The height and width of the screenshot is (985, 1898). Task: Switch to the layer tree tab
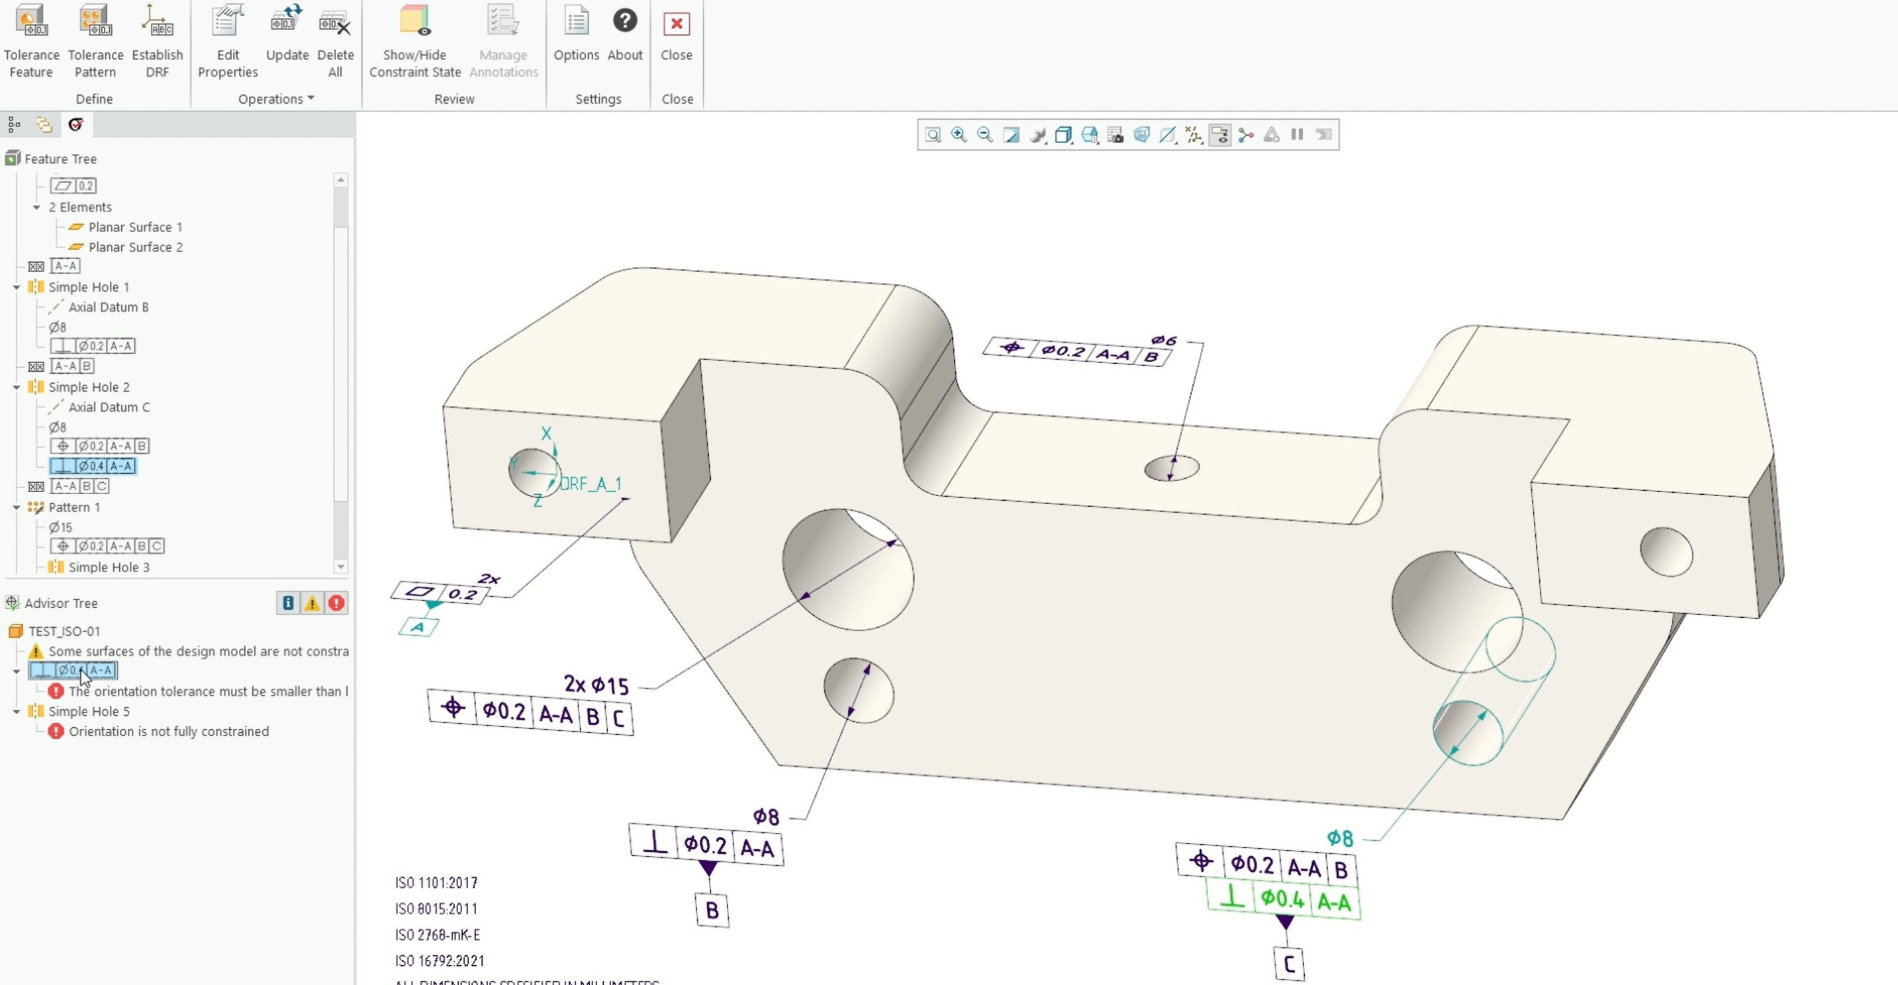44,124
